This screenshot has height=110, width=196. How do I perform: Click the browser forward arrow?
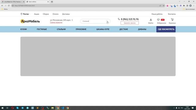[x=6, y=5]
